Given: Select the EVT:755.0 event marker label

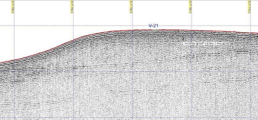Looking at the screenshot, I should pos(72,7).
